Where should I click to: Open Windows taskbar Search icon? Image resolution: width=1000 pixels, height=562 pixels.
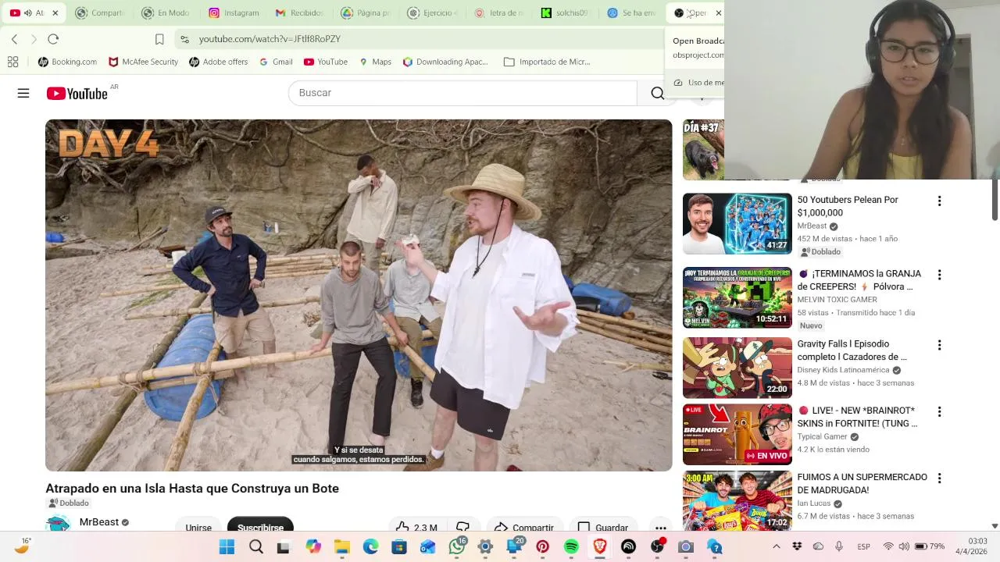pyautogui.click(x=255, y=547)
